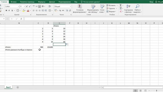Click the AutoFill options icon beside selection
163x92 pixels.
(67, 44)
